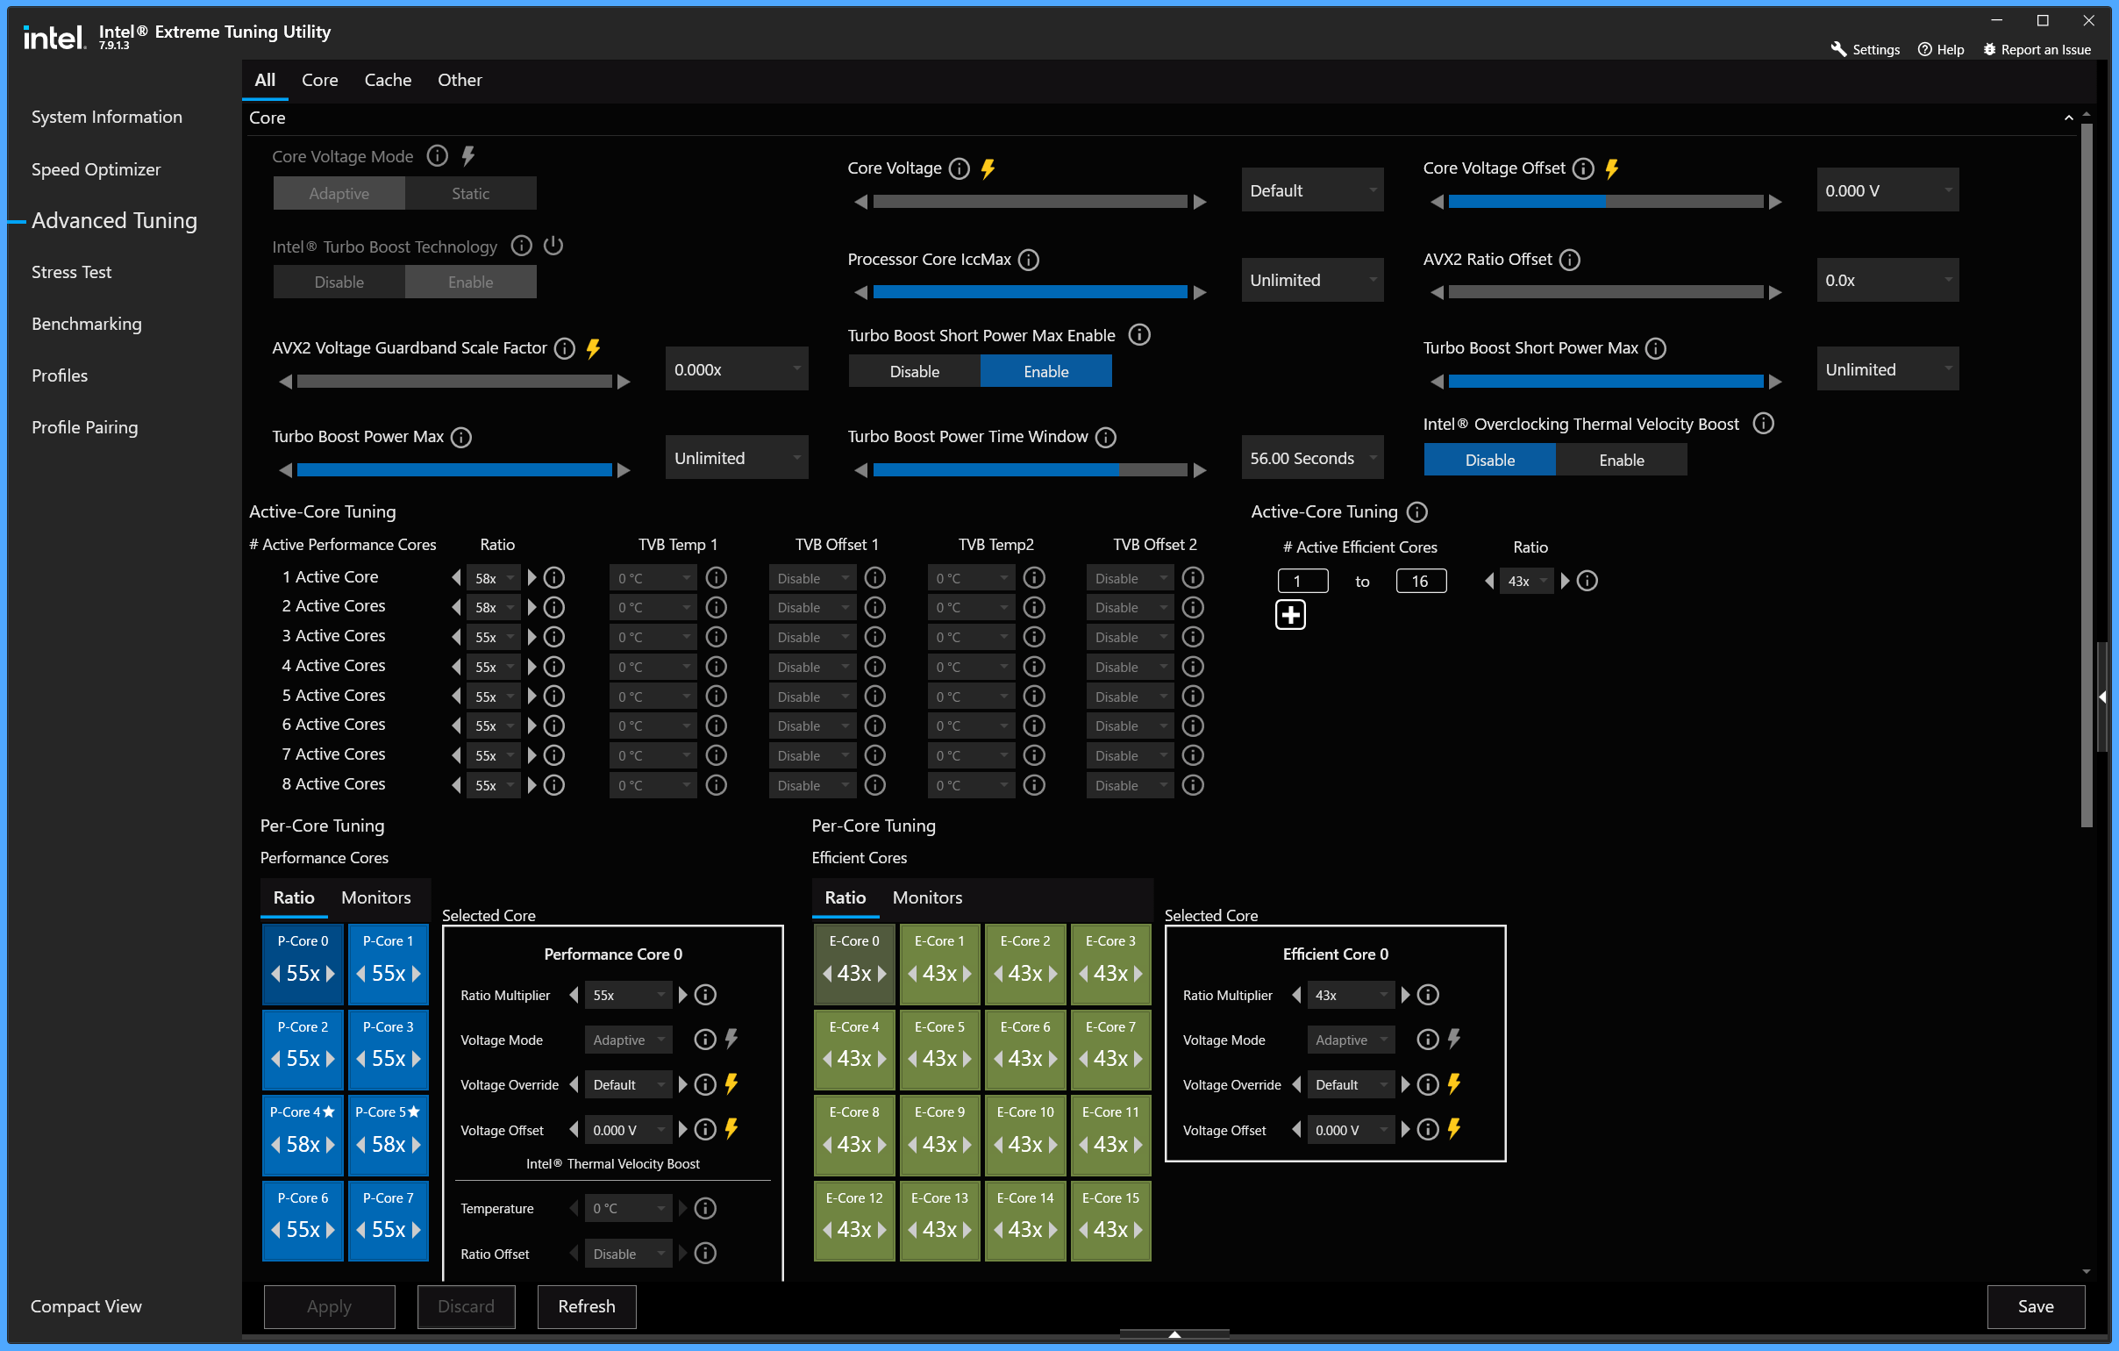Click the Turbo Boost Power Max info icon
This screenshot has height=1351, width=2119.
pos(461,438)
